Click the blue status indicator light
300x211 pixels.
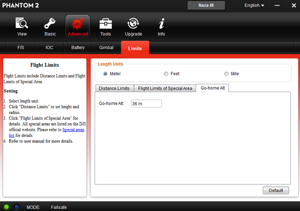tap(17, 206)
